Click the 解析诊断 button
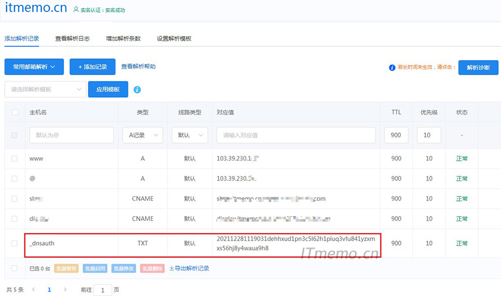The height and width of the screenshot is (297, 501). tap(478, 68)
